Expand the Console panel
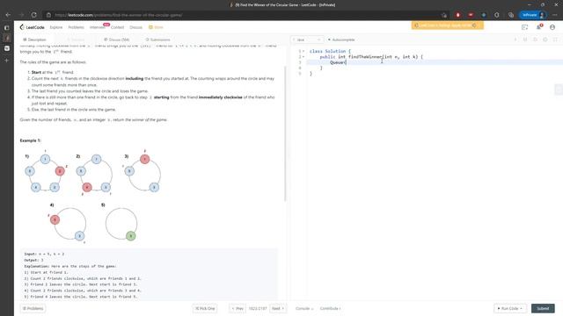 coord(304,308)
